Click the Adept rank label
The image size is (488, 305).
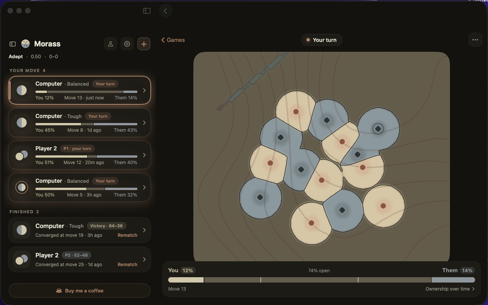click(16, 56)
